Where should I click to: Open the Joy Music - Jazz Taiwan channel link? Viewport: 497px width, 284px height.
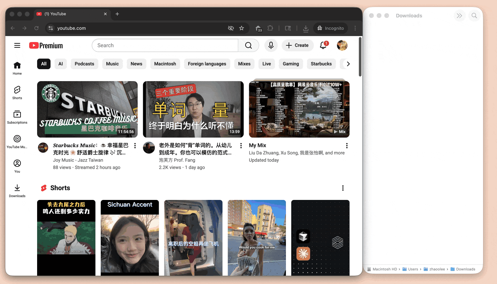78,160
